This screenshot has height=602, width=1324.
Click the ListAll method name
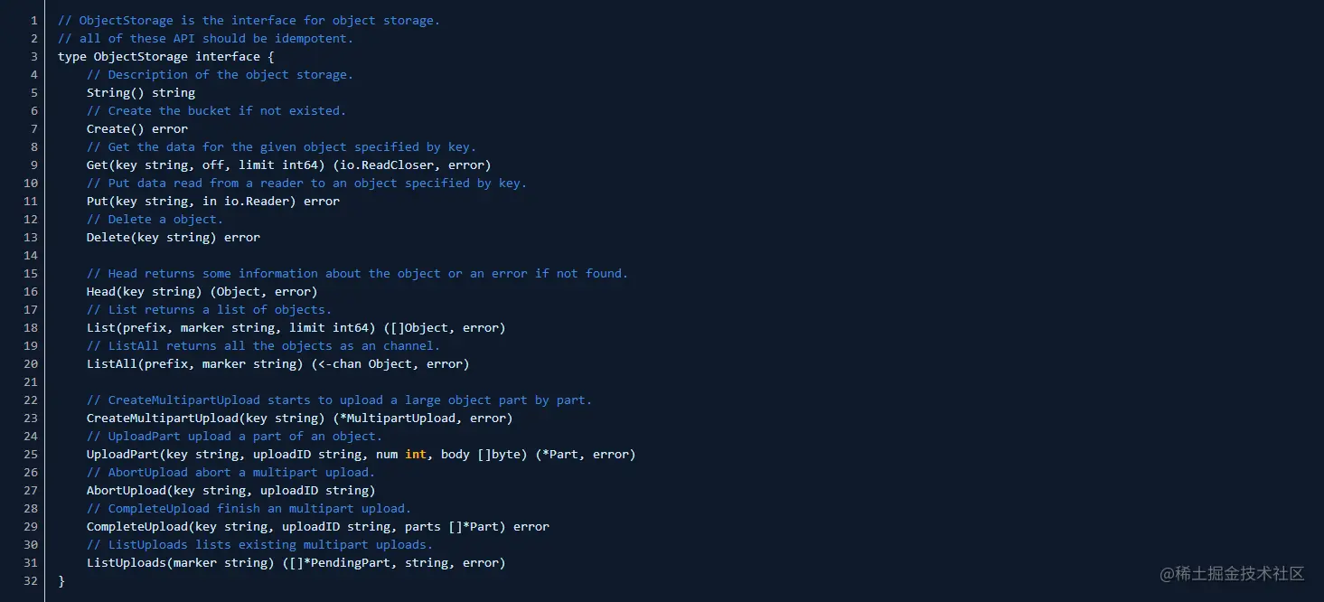pos(111,363)
